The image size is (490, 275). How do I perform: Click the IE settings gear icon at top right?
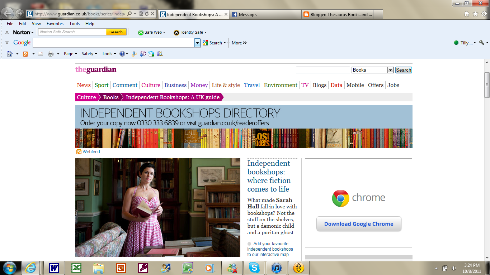pos(484,14)
